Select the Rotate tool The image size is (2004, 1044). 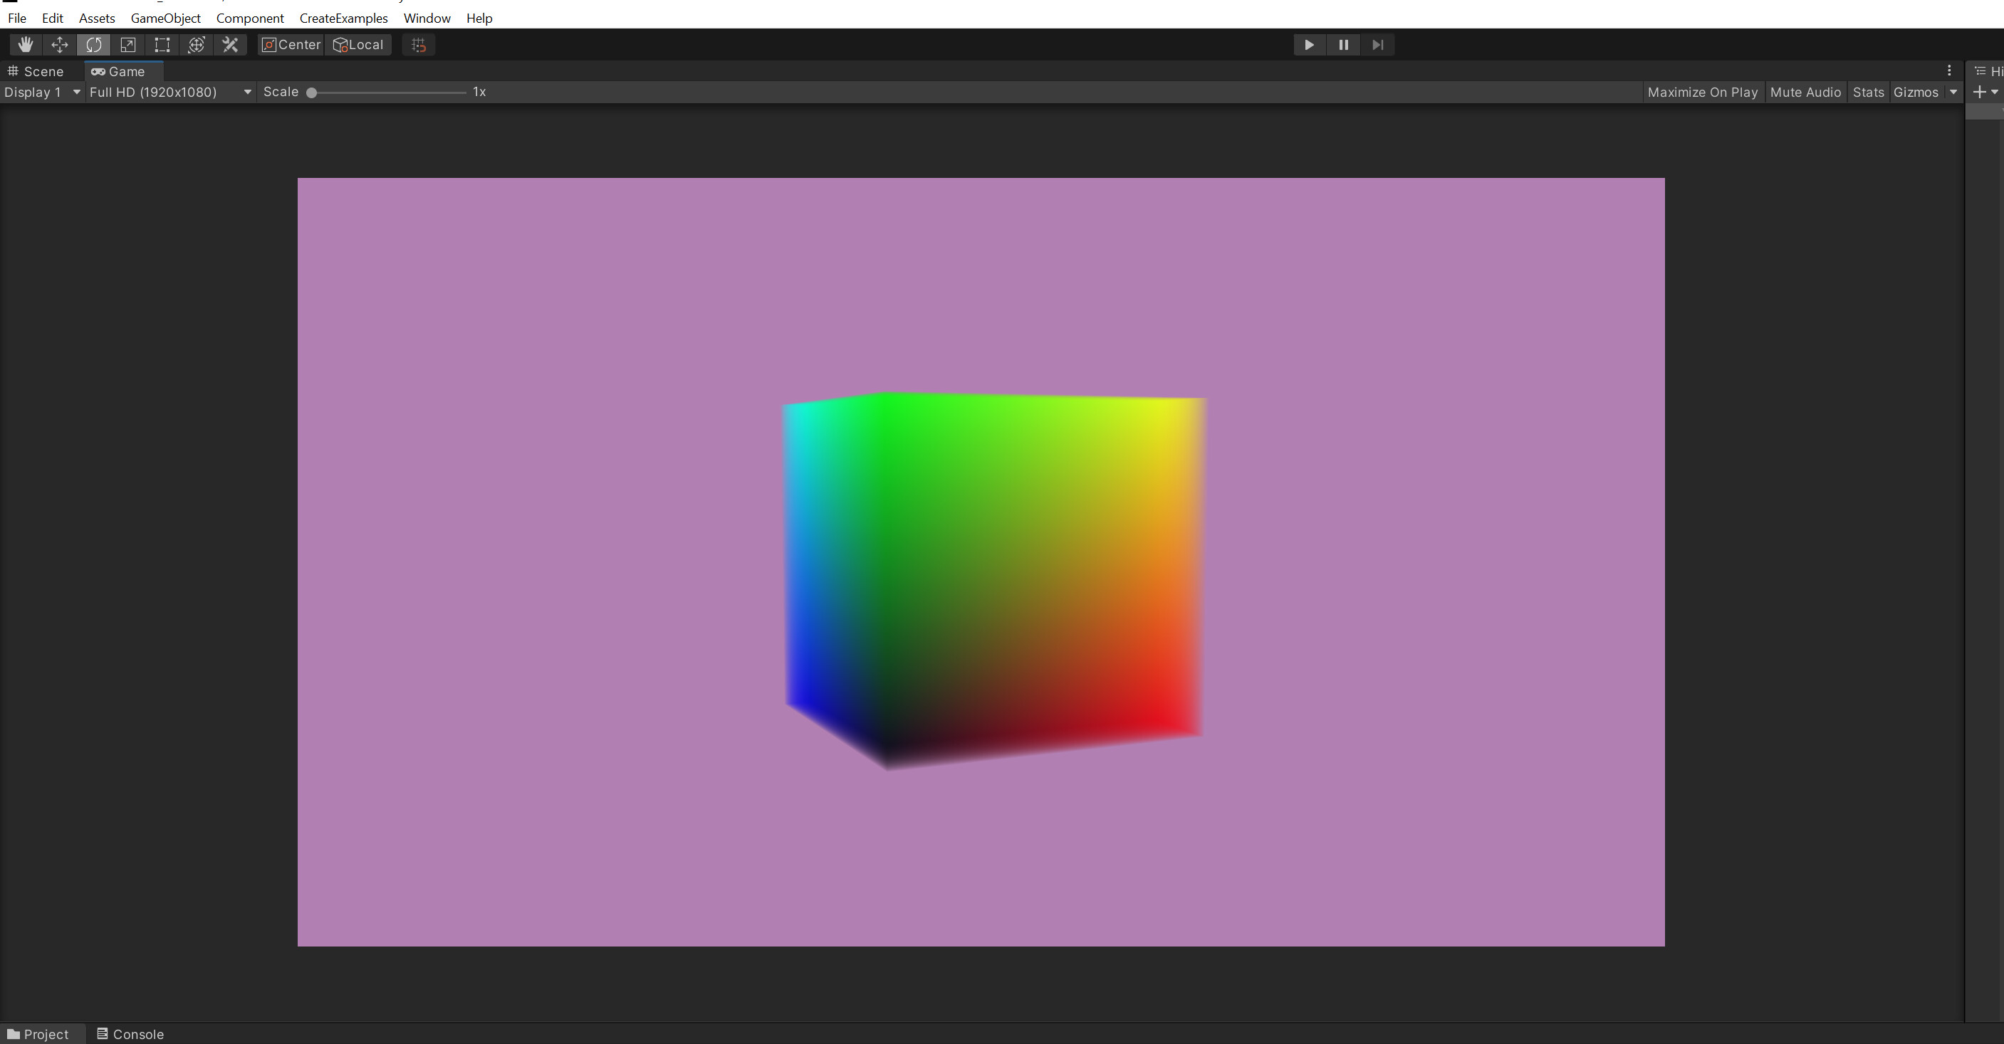click(93, 44)
